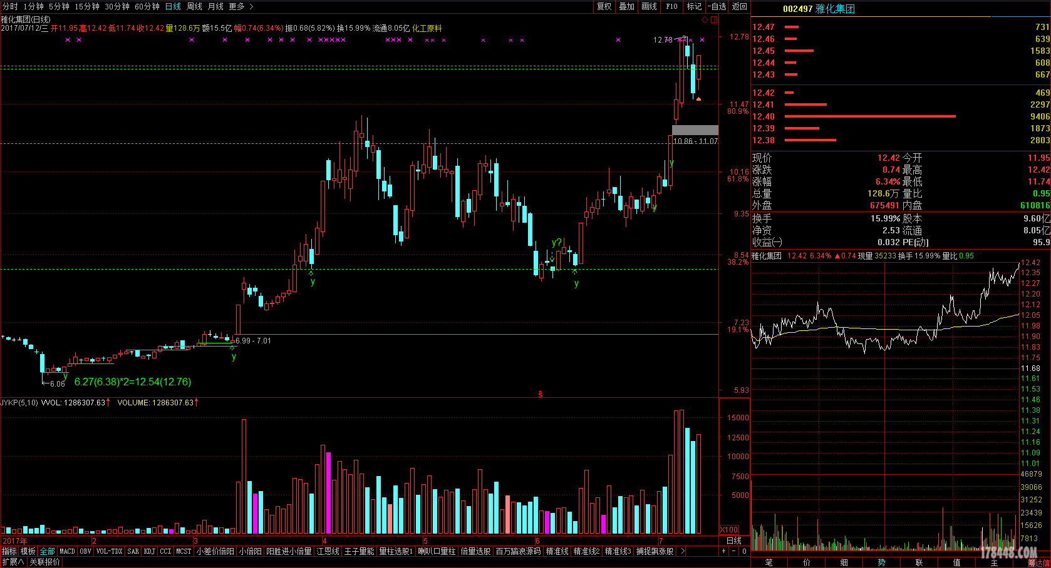Open the 主 main-funds tab

pos(994,562)
